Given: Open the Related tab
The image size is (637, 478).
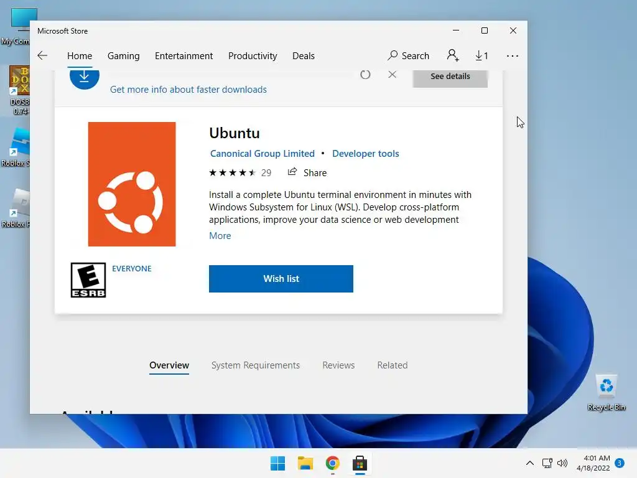Looking at the screenshot, I should click(x=393, y=365).
